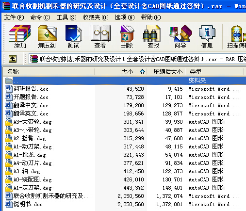The height and width of the screenshot is (211, 246).
Task: Click the AutoCAD icon beside A3-轴.dwg
Action: (x=9, y=171)
